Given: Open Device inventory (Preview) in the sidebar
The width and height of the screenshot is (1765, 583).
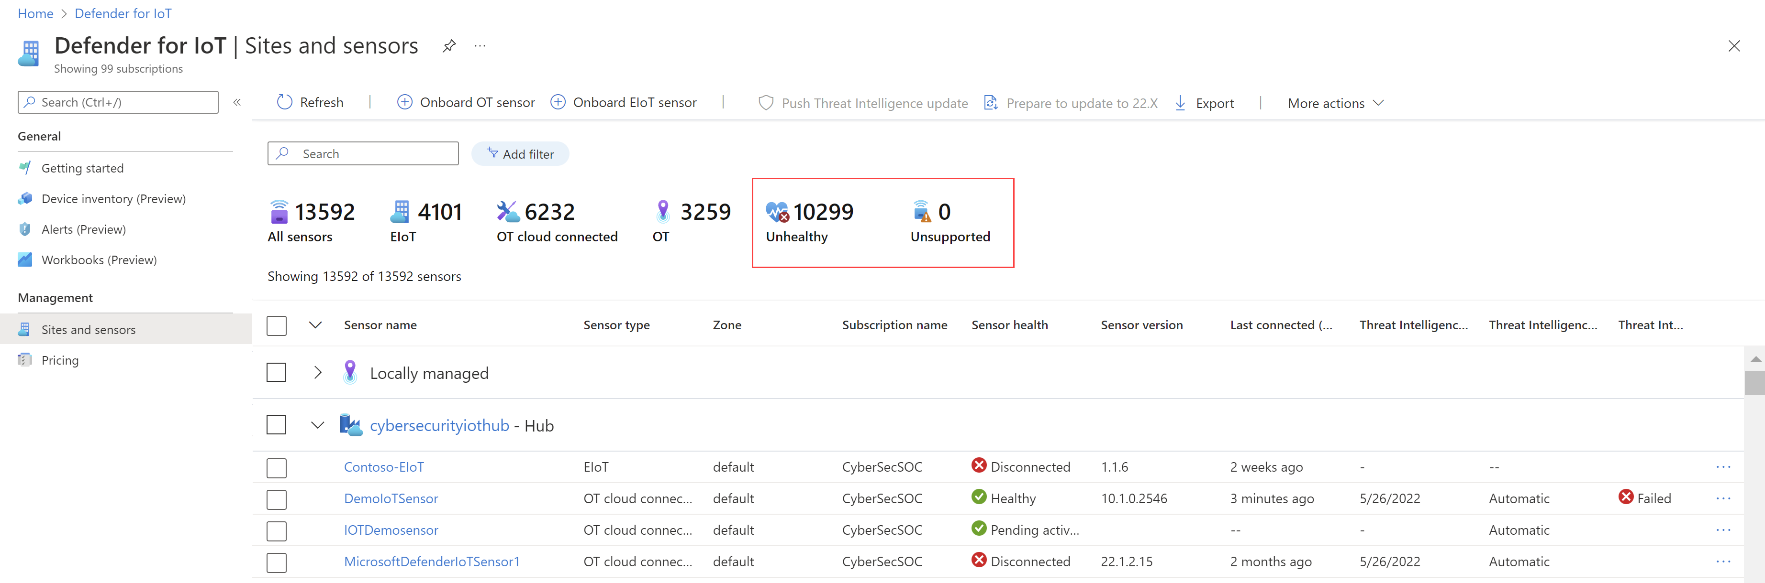Looking at the screenshot, I should (113, 198).
